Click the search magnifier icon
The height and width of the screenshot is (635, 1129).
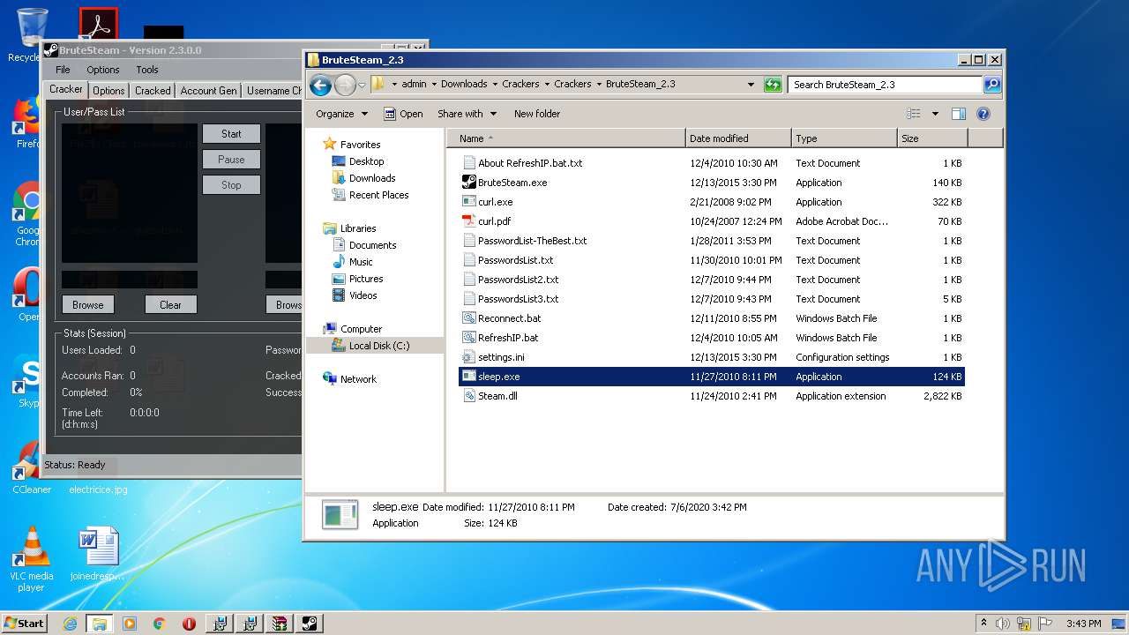coord(992,85)
